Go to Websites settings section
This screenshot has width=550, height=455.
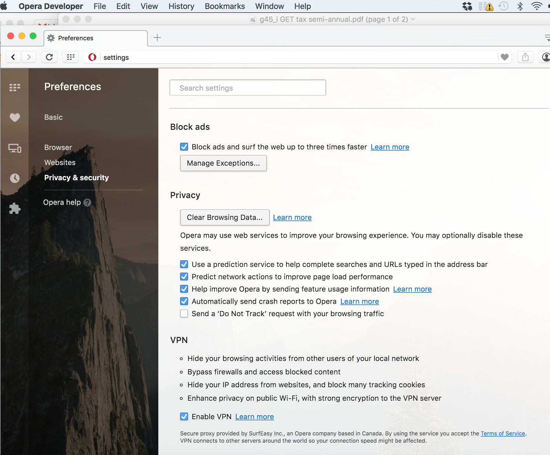point(60,163)
